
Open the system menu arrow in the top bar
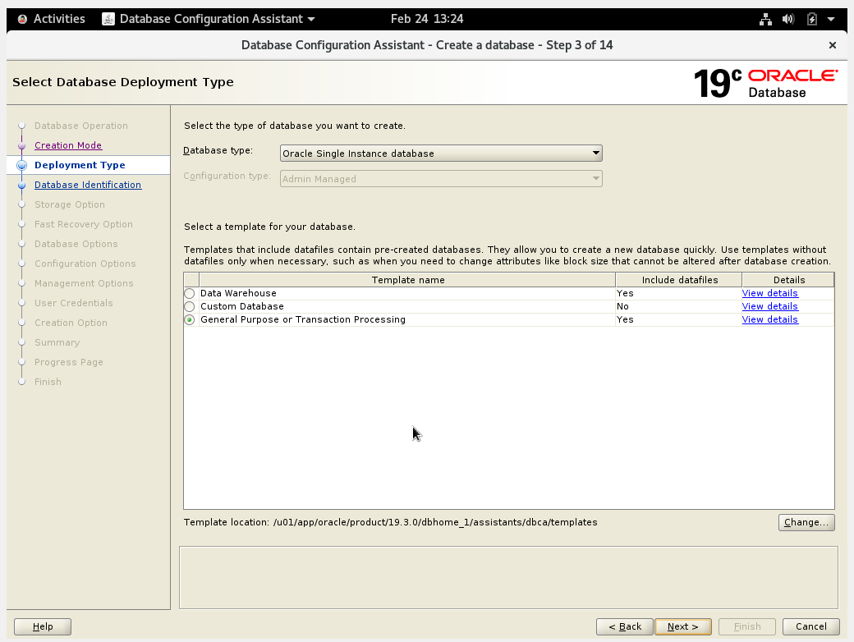pyautogui.click(x=831, y=19)
